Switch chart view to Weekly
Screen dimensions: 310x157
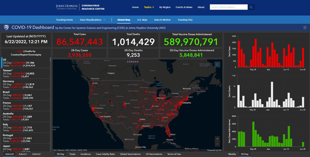point(232,154)
